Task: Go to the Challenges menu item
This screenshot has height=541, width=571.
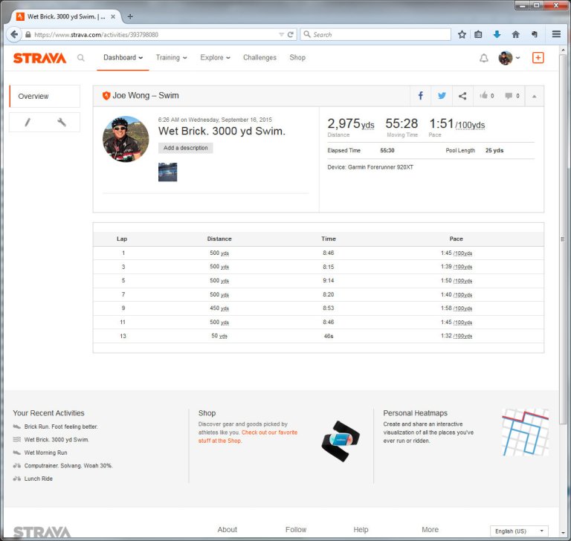Action: click(x=259, y=58)
